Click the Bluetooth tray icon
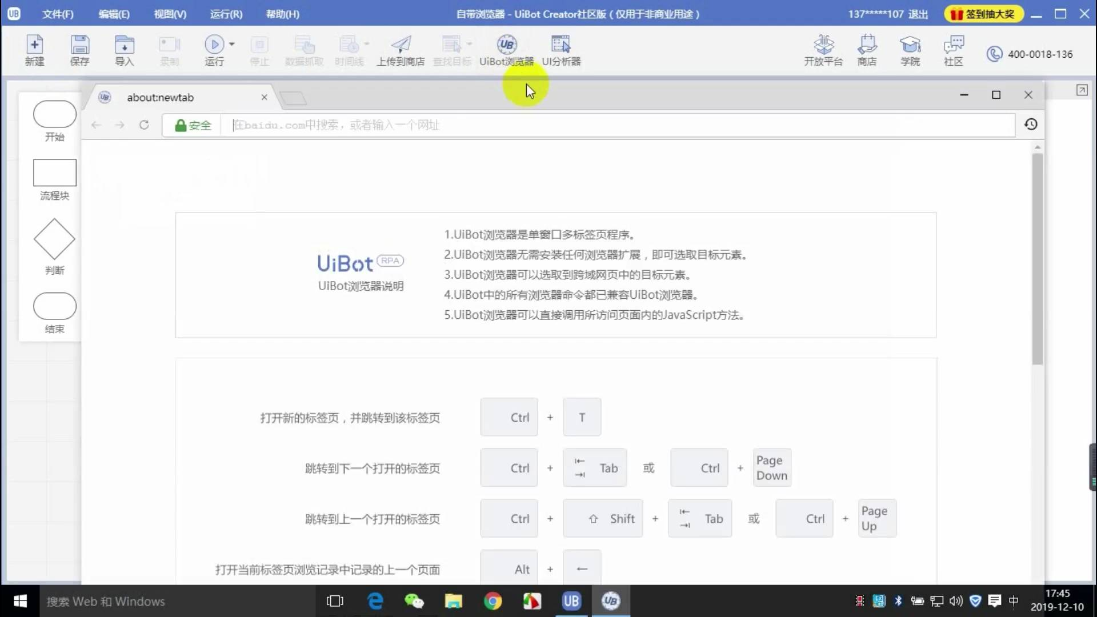This screenshot has width=1097, height=617. click(898, 601)
